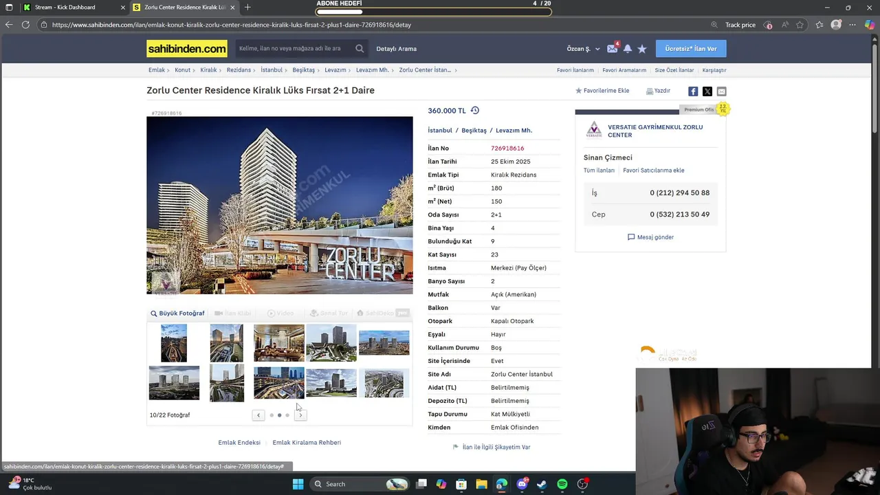Click Favori Satıcılarıma ekle link
The height and width of the screenshot is (495, 880).
[654, 170]
